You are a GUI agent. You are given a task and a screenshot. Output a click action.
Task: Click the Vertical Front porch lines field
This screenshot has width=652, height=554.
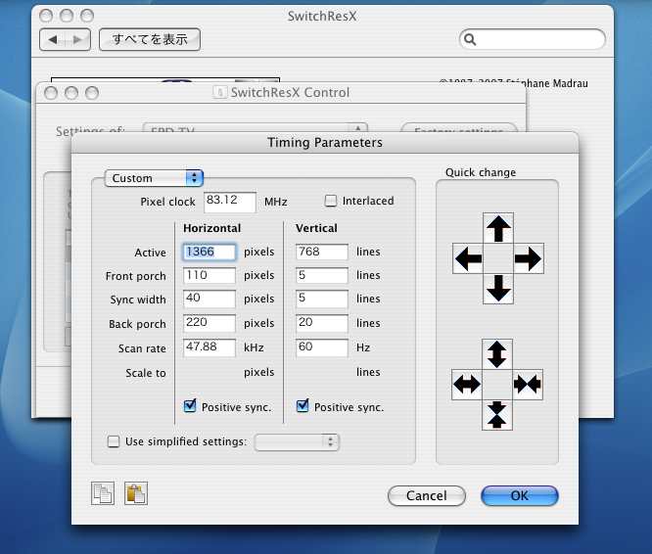tap(322, 276)
